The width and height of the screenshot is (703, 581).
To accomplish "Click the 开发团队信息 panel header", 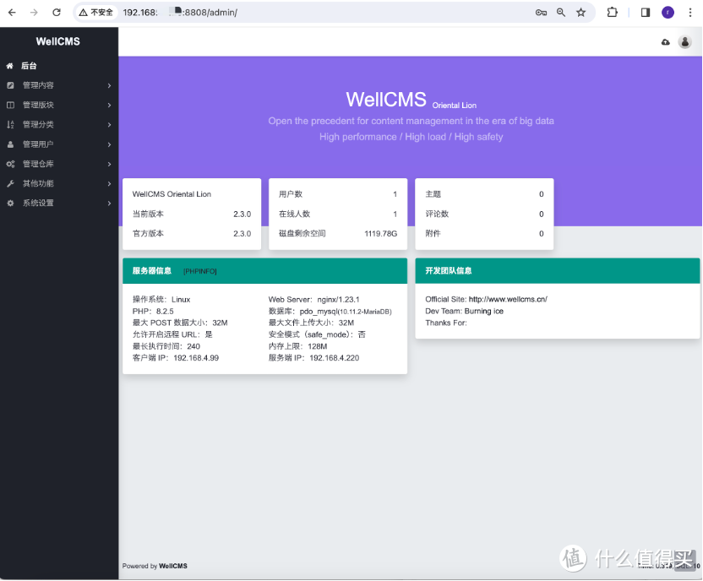I will tap(558, 270).
